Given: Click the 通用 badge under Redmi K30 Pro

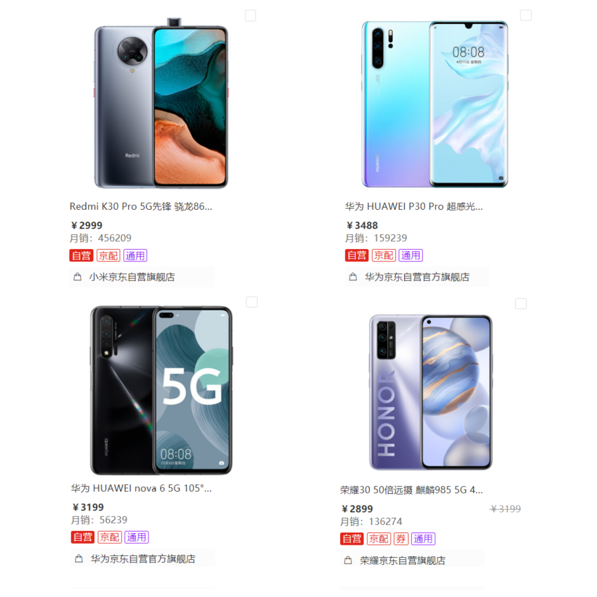Looking at the screenshot, I should click(135, 255).
